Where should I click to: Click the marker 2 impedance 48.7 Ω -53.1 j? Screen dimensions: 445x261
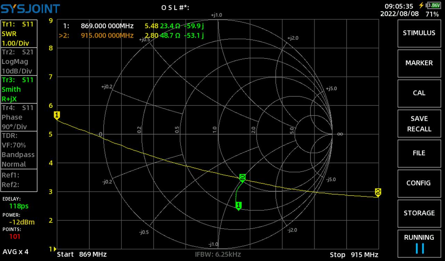(x=182, y=35)
